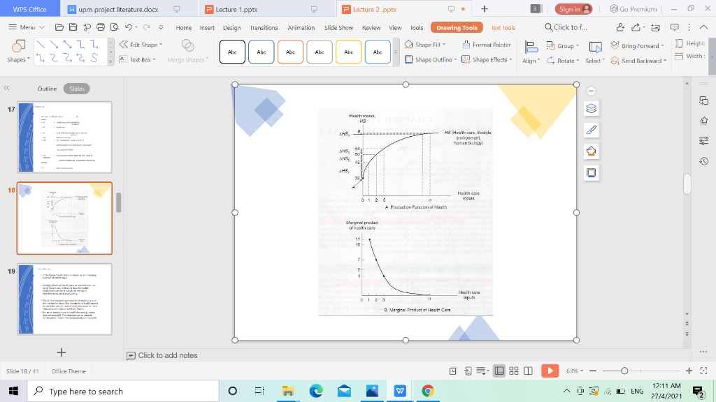Switch to the Insert ribbon tab
This screenshot has height=402, width=716.
tap(206, 28)
